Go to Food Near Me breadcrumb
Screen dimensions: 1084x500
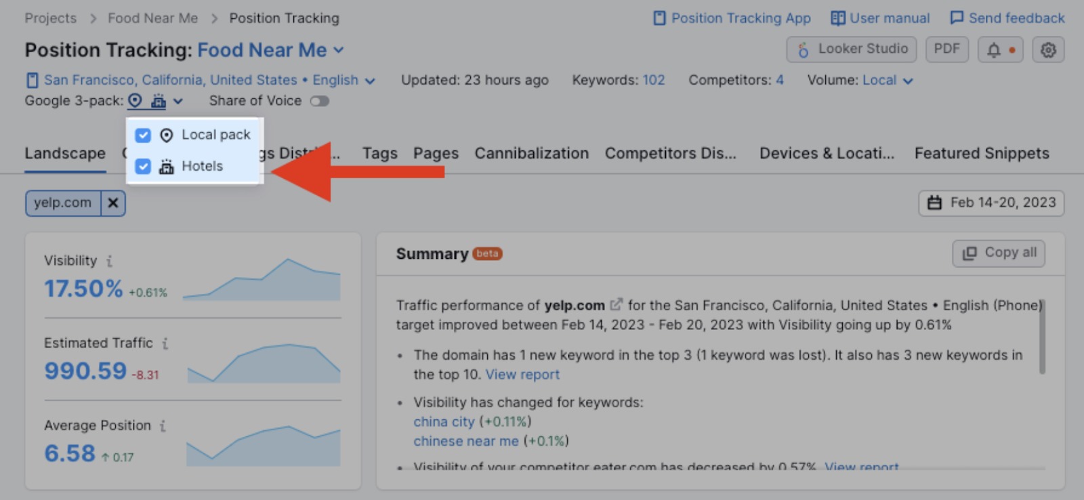tap(153, 18)
